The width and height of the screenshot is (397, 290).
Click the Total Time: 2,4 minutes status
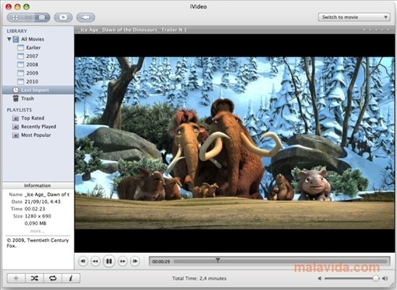tap(200, 278)
